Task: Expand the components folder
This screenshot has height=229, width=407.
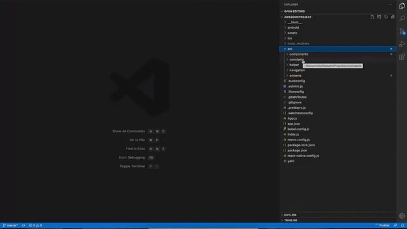Action: coord(338,54)
